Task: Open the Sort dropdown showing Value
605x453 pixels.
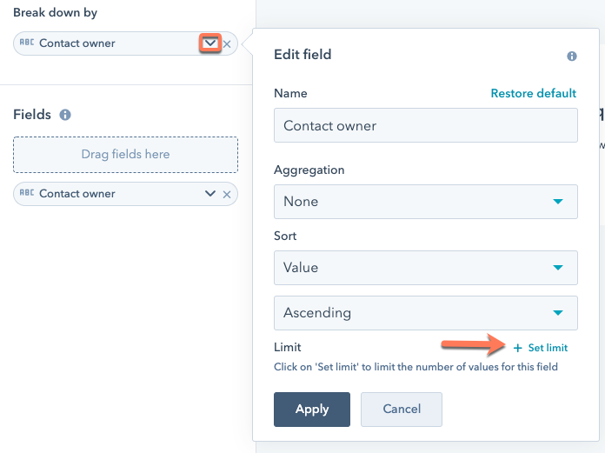Action: [x=426, y=268]
